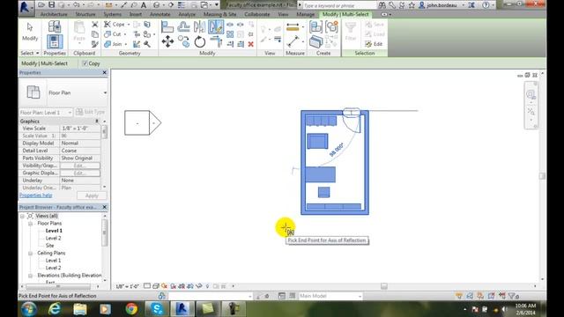Click the Match Type Properties icon
Screen dimensions: 564x317
point(94,44)
